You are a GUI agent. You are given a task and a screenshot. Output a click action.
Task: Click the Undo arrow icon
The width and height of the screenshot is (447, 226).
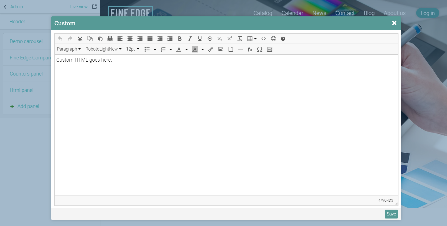click(60, 39)
